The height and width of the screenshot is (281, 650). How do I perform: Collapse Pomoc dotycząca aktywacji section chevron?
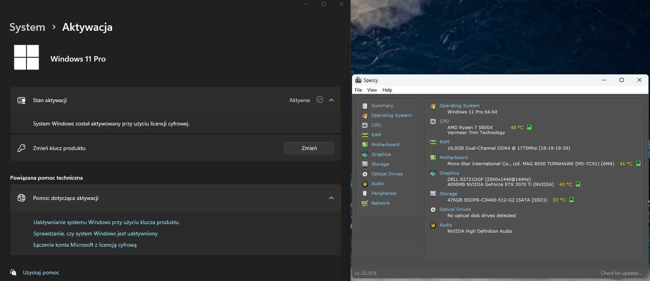(331, 198)
